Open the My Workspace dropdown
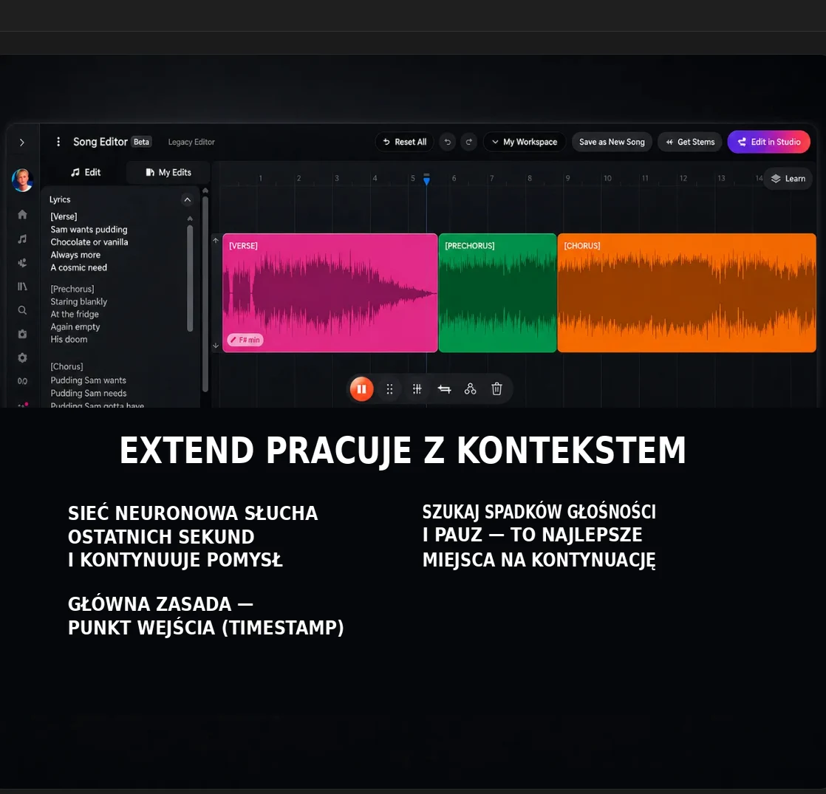The image size is (826, 794). coord(524,142)
